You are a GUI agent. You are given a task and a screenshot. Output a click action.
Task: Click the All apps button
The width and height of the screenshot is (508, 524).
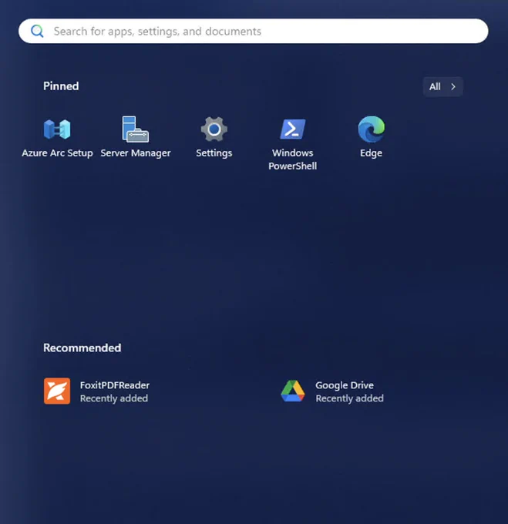[442, 87]
